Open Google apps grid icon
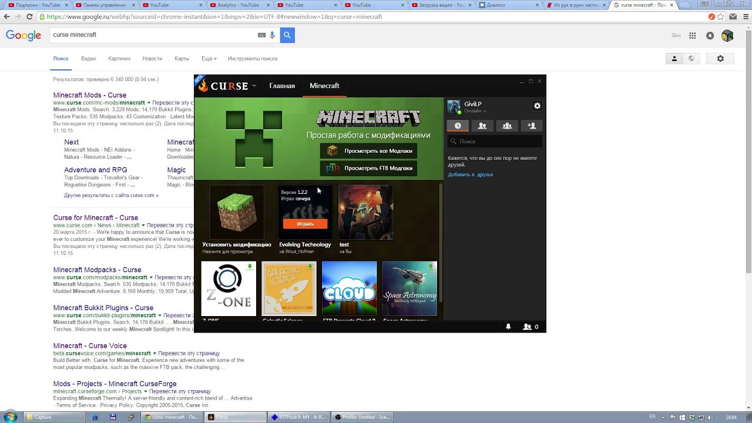Image resolution: width=752 pixels, height=423 pixels. point(693,36)
